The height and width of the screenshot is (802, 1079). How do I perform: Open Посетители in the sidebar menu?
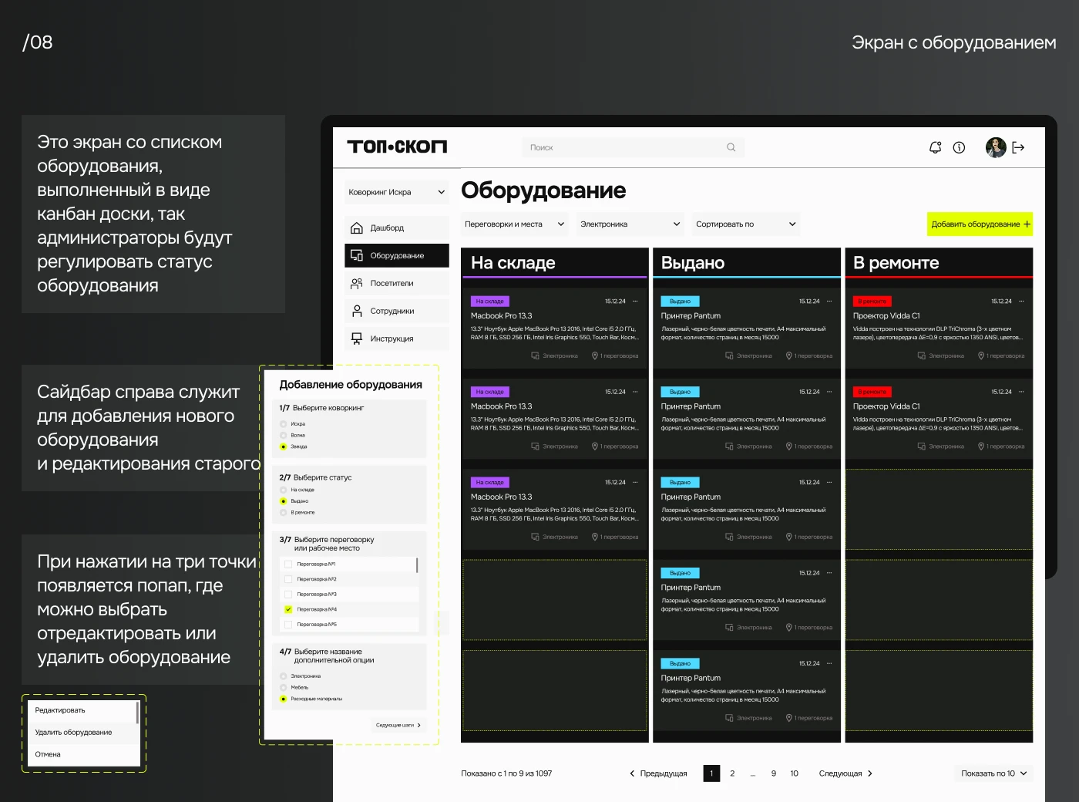(392, 284)
